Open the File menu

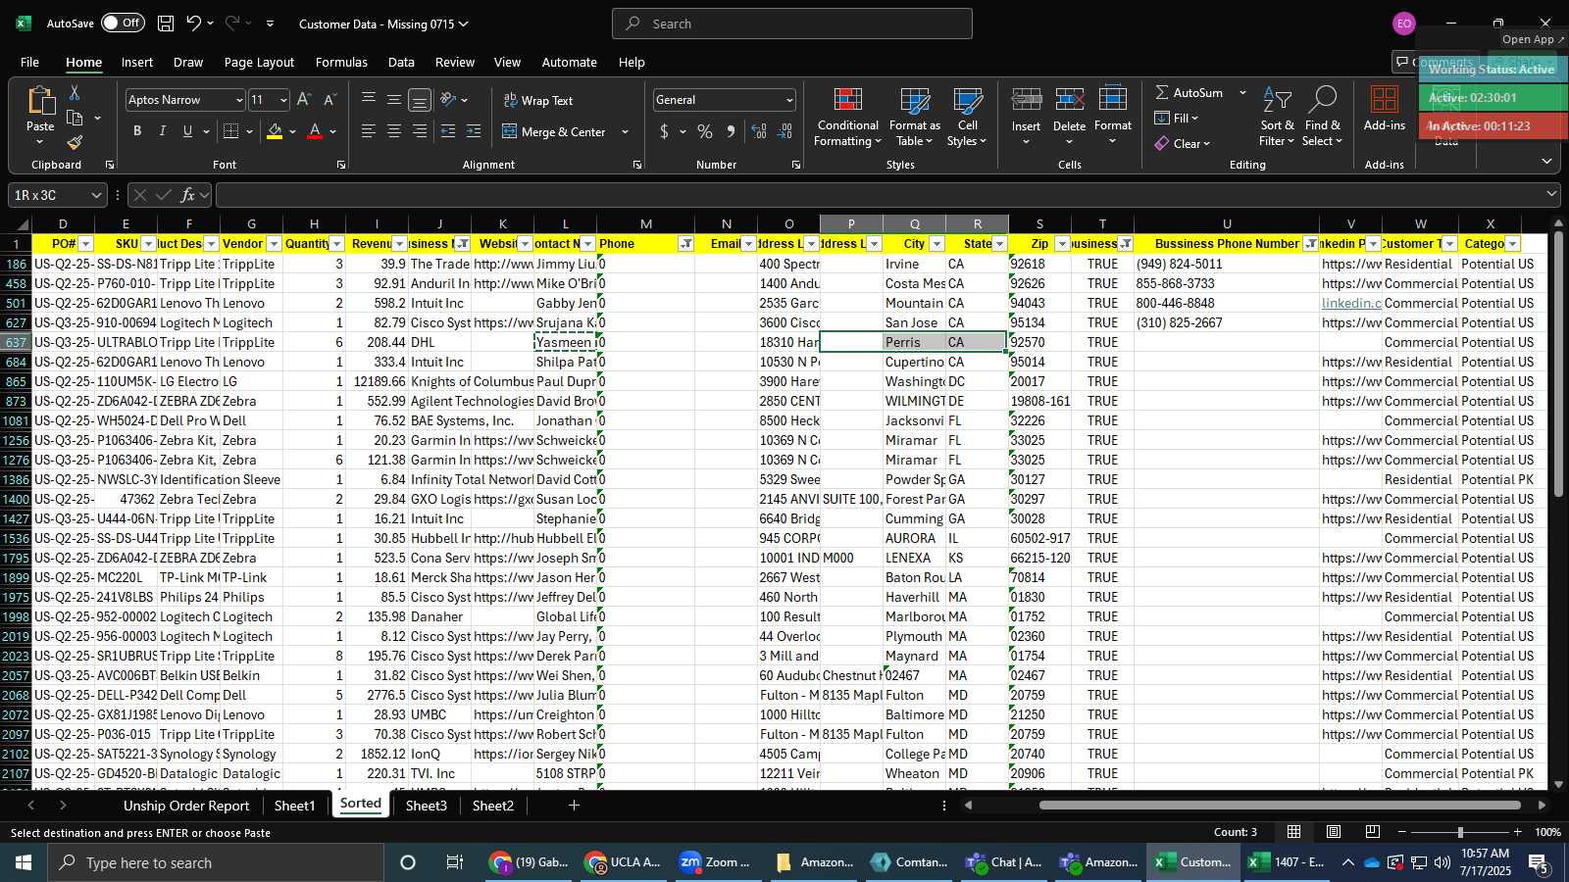tap(30, 62)
